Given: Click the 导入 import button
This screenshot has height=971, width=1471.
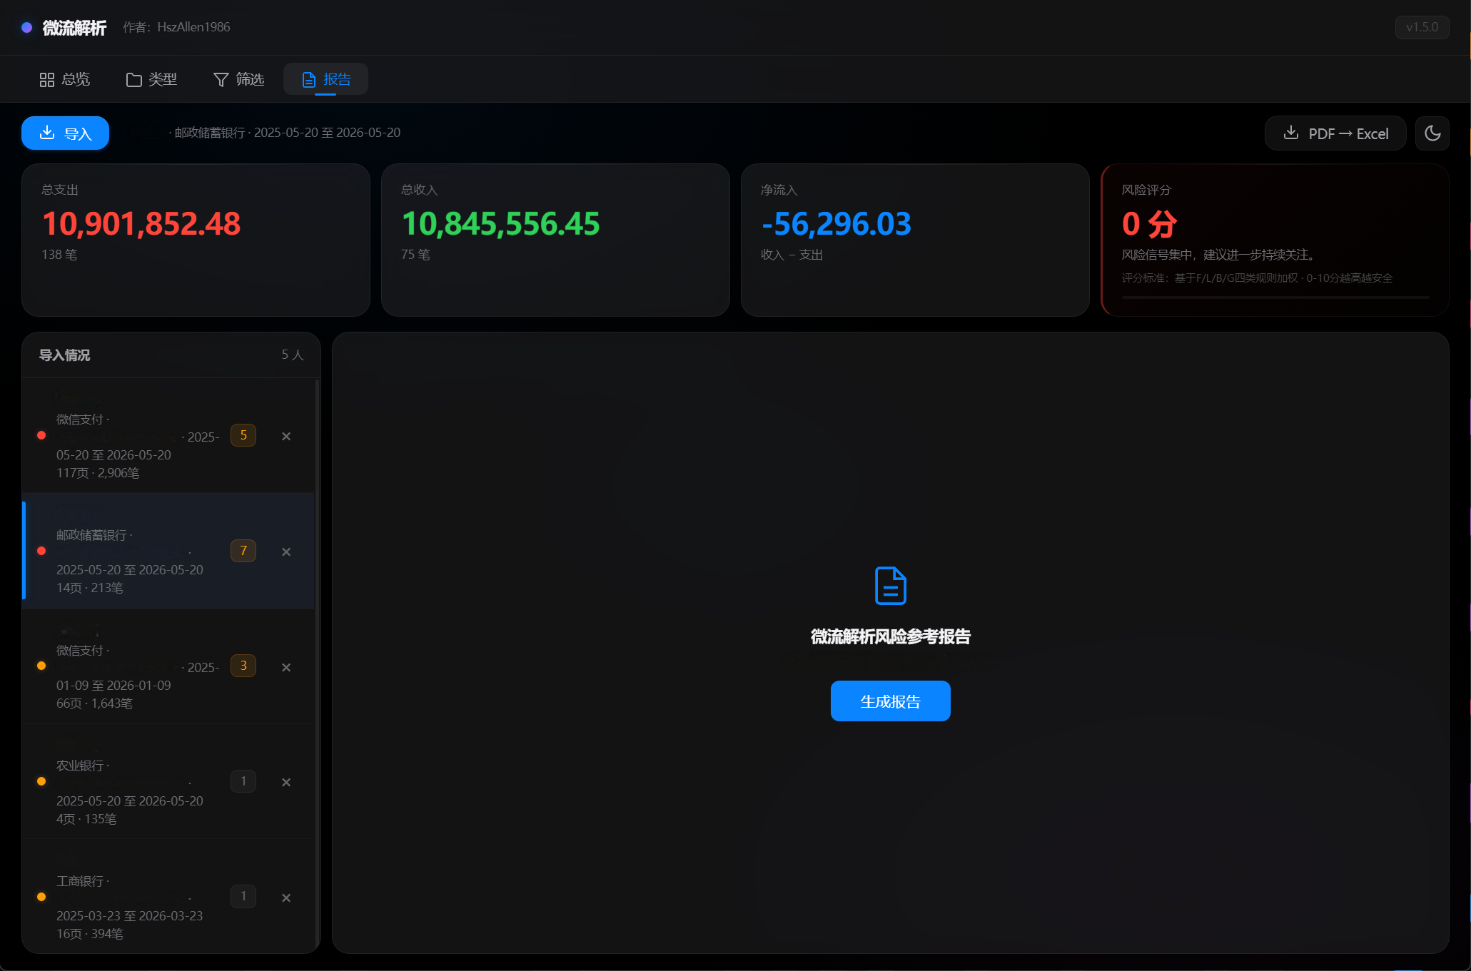Looking at the screenshot, I should point(65,133).
